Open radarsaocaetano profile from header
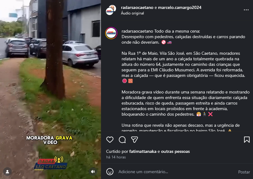The image size is (253, 179). pyautogui.click(x=137, y=7)
